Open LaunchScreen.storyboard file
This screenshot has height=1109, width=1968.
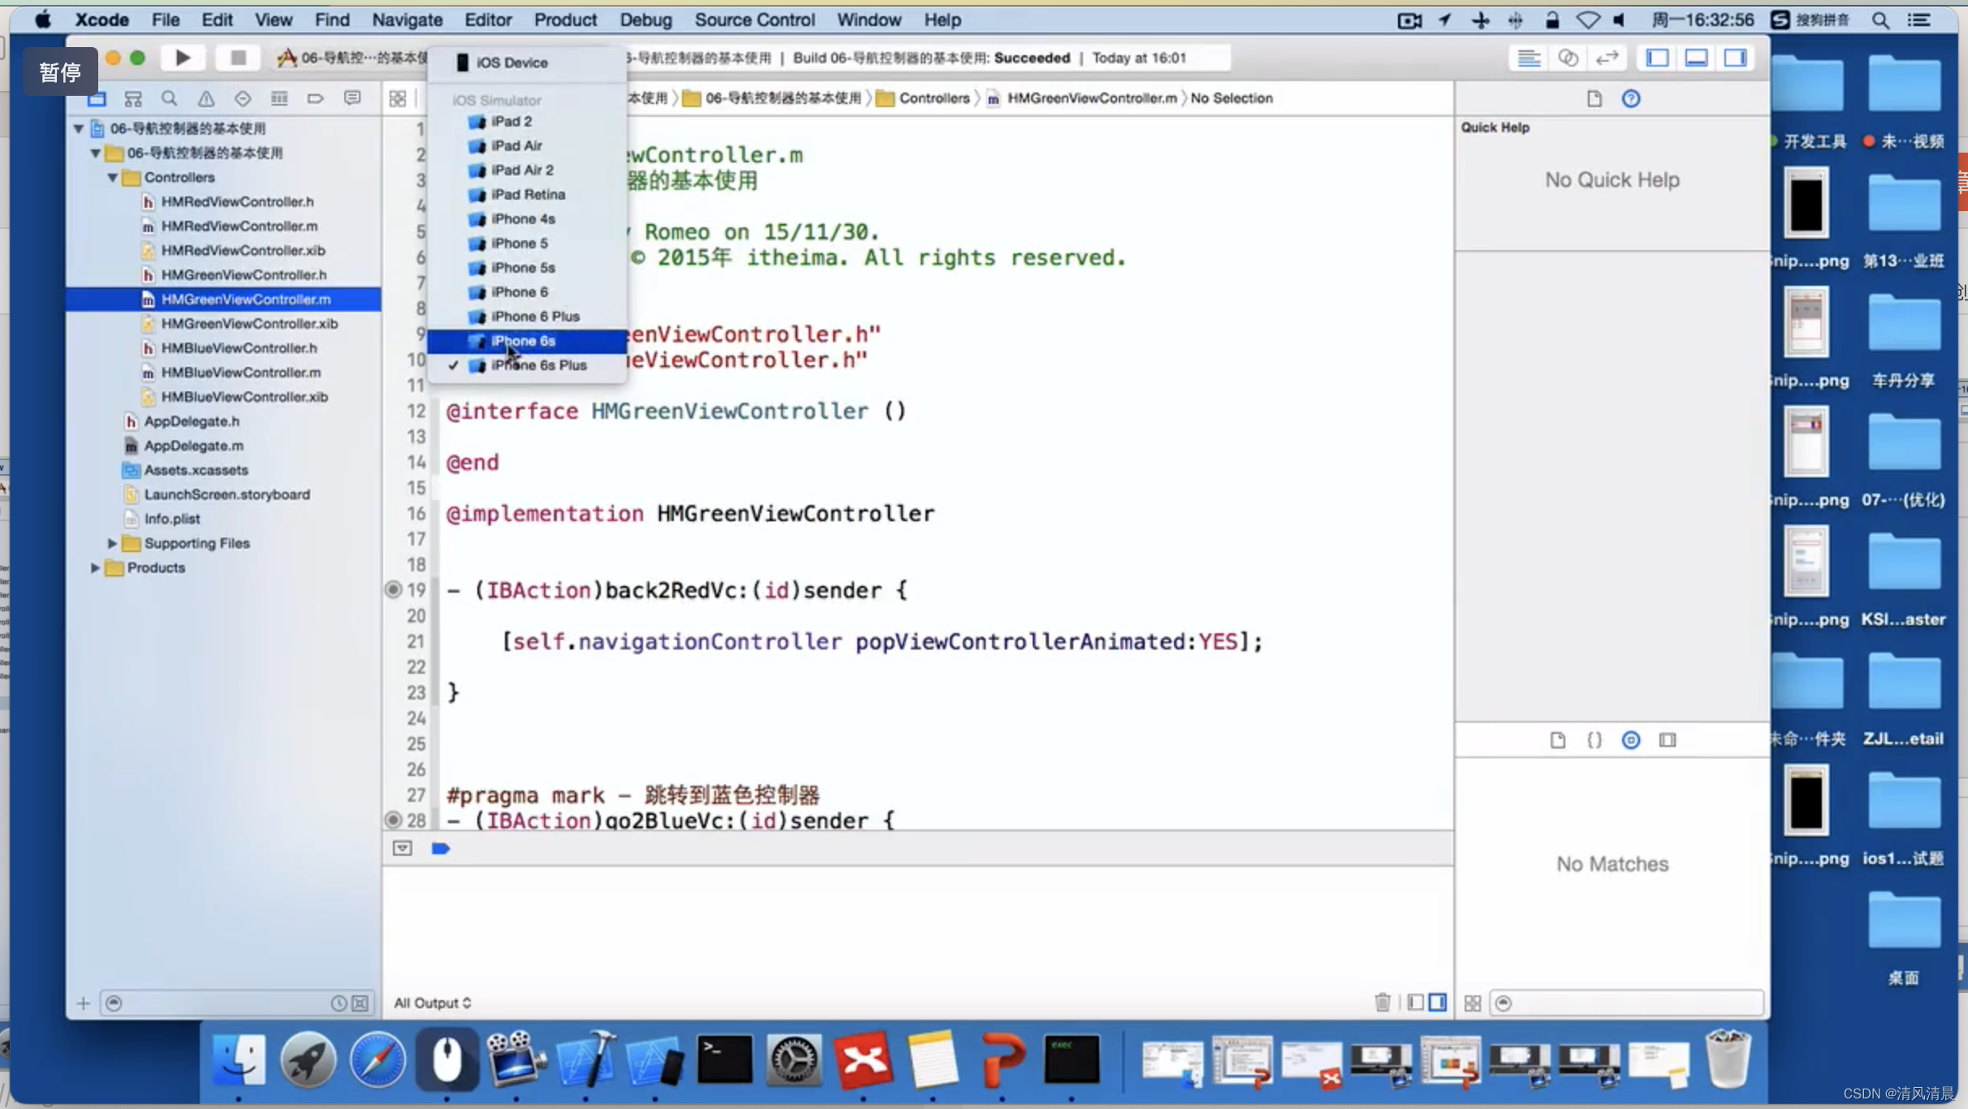tap(227, 494)
